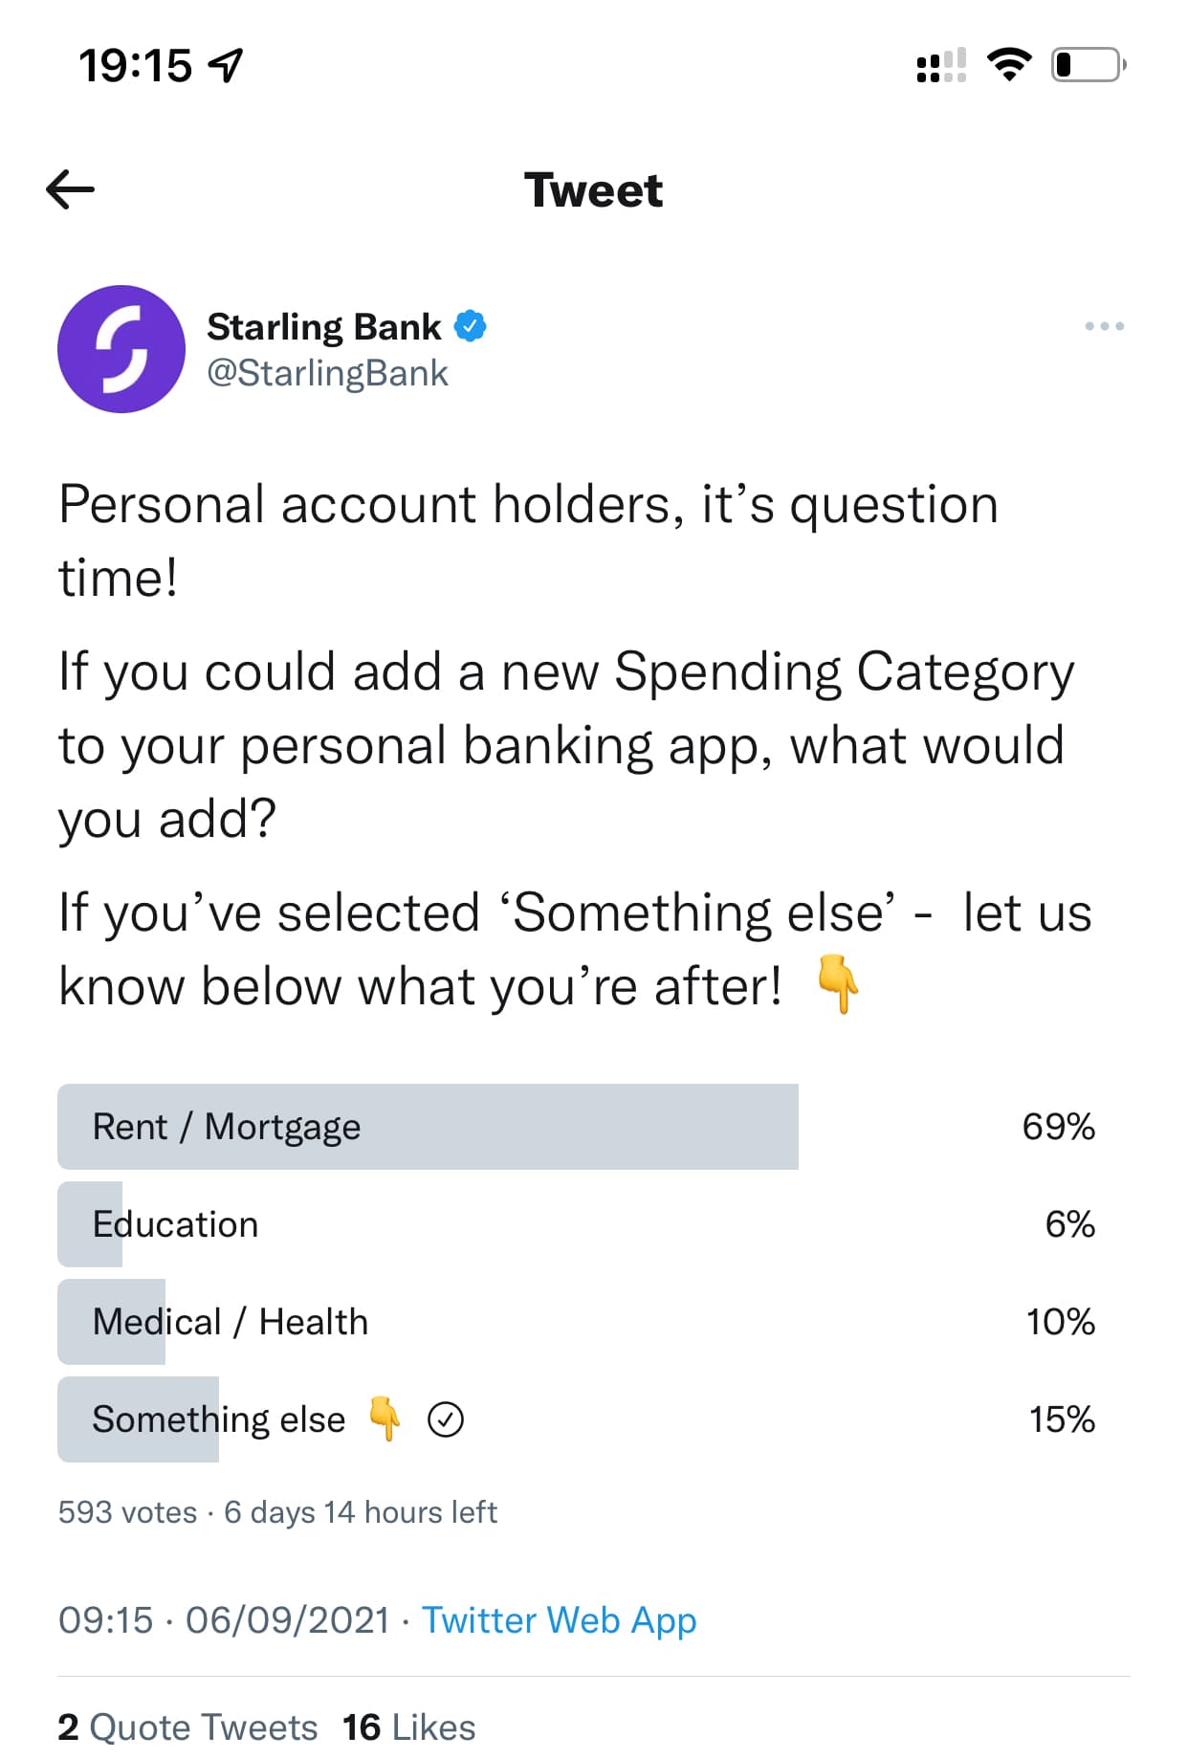View the 16 Likes list
Screen dimensions: 1188x1759
(x=408, y=1727)
